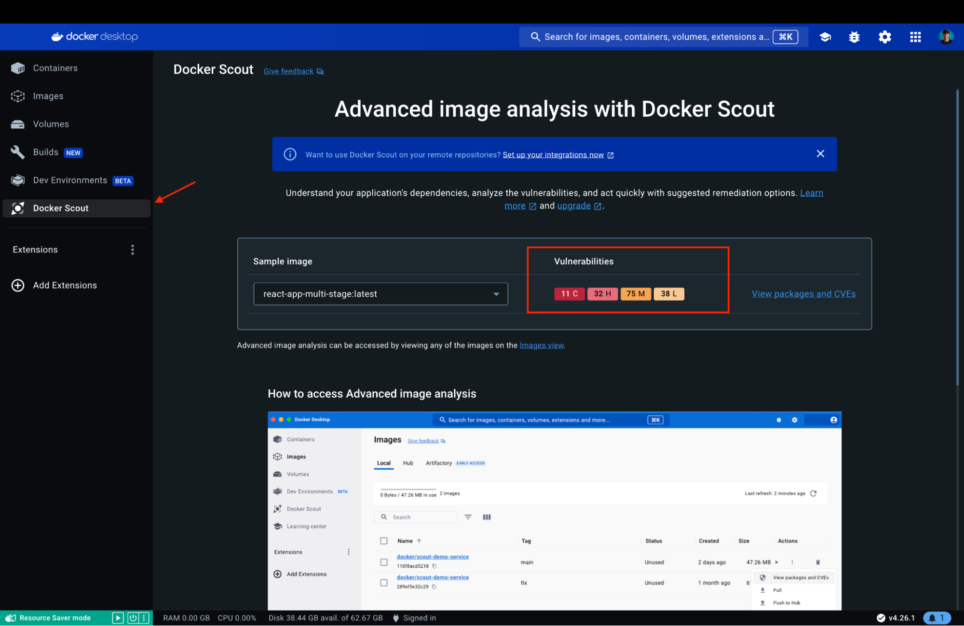Dismiss the remote repositories info banner
This screenshot has height=626, width=964.
point(820,154)
